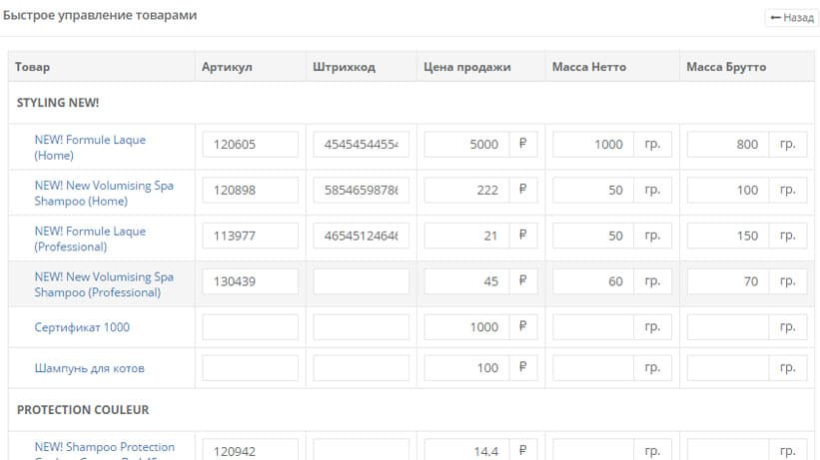The width and height of the screenshot is (820, 460).
Task: Click empty article field for Сертификат 1000
Action: point(251,326)
